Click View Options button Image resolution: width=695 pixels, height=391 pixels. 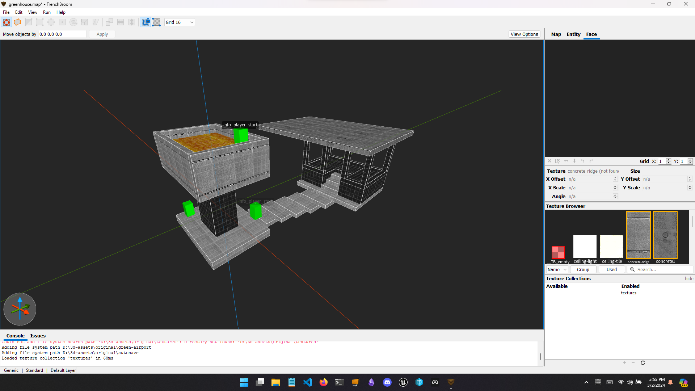(524, 34)
